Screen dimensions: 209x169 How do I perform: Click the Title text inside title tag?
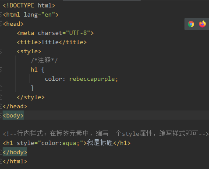pyautogui.click(x=50, y=42)
